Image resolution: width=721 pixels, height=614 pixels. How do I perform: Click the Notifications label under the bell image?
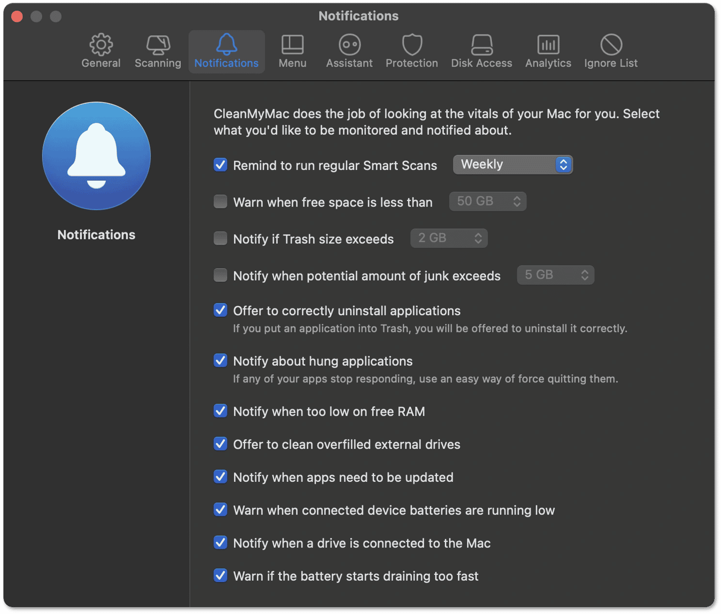(96, 235)
